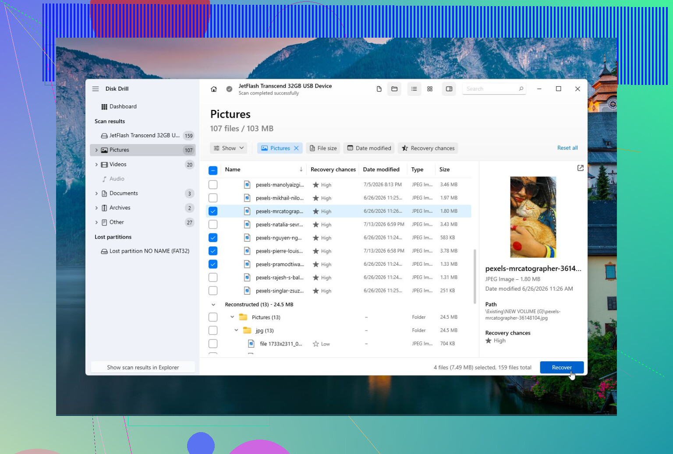
Task: Click Reset all filters link
Action: click(x=567, y=148)
